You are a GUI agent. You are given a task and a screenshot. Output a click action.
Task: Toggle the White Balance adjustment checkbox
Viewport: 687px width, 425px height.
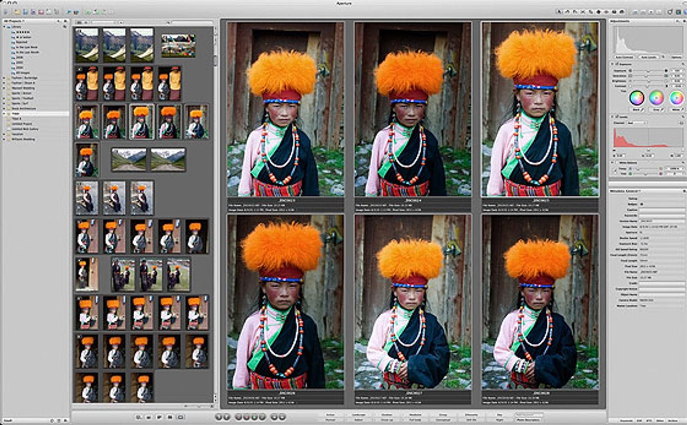(617, 162)
